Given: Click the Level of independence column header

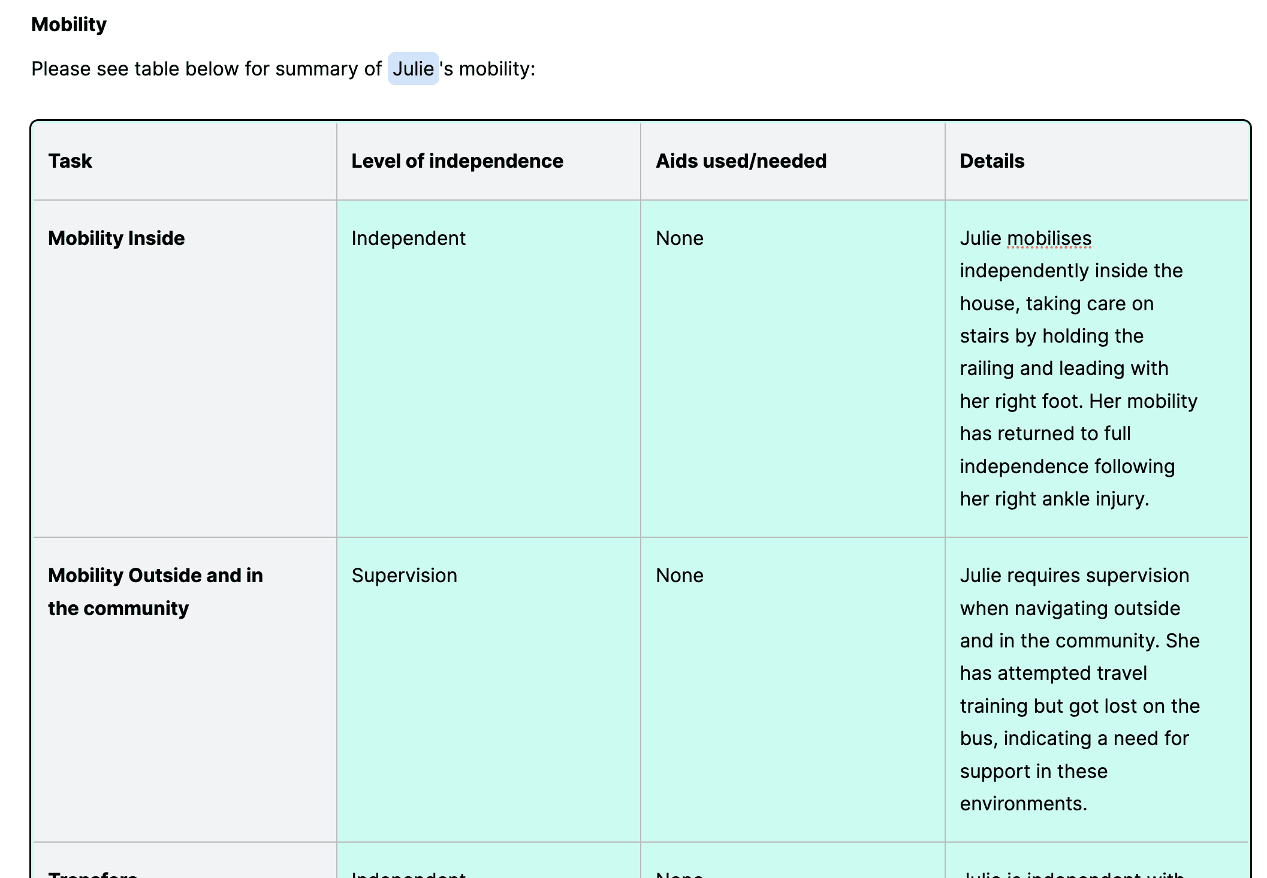Looking at the screenshot, I should pyautogui.click(x=457, y=161).
